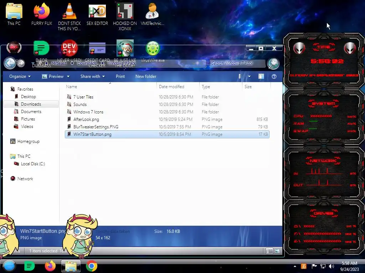Switch to large thumbnails via status bar icon
Screen dimensions: 365x273
pos(277,251)
